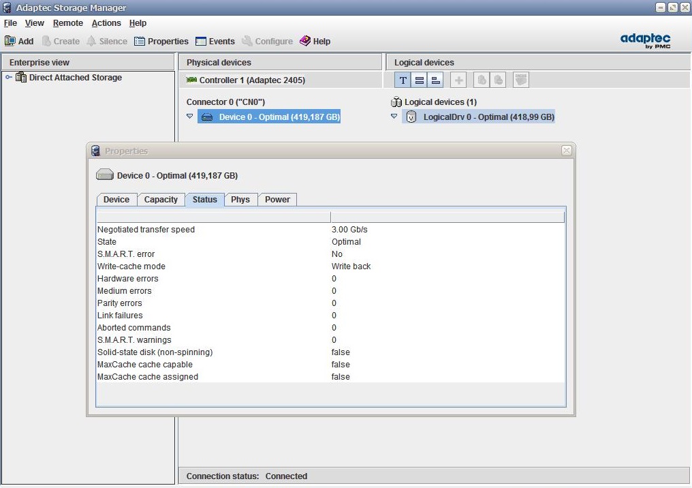
Task: Toggle the relative size capacity view button
Action: click(436, 80)
